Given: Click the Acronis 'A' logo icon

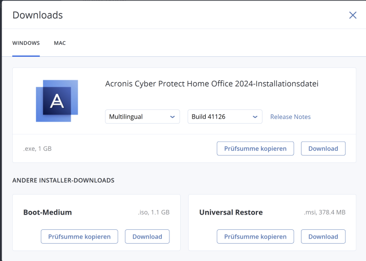Looking at the screenshot, I should point(57,101).
